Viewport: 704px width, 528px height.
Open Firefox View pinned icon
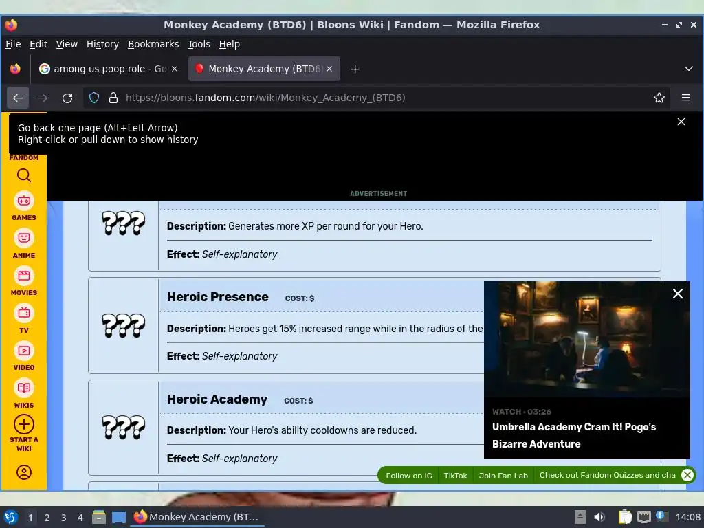pos(15,69)
